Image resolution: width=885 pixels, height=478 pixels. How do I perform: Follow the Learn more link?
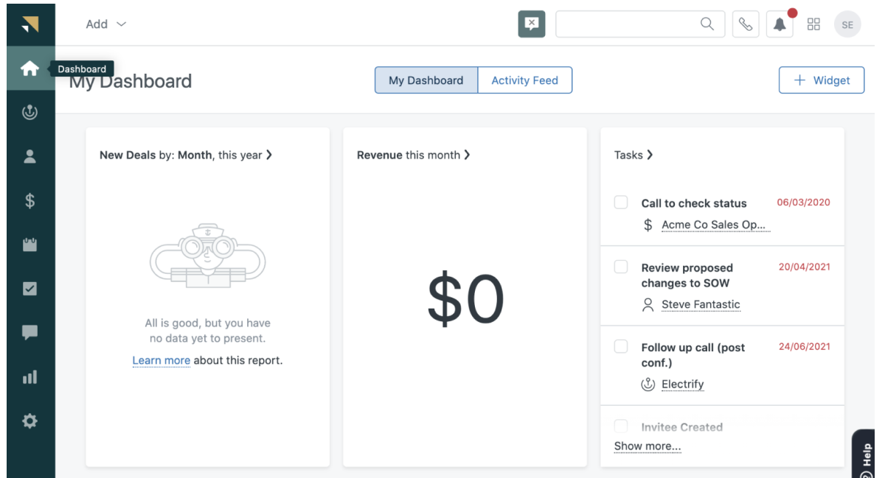coord(162,361)
